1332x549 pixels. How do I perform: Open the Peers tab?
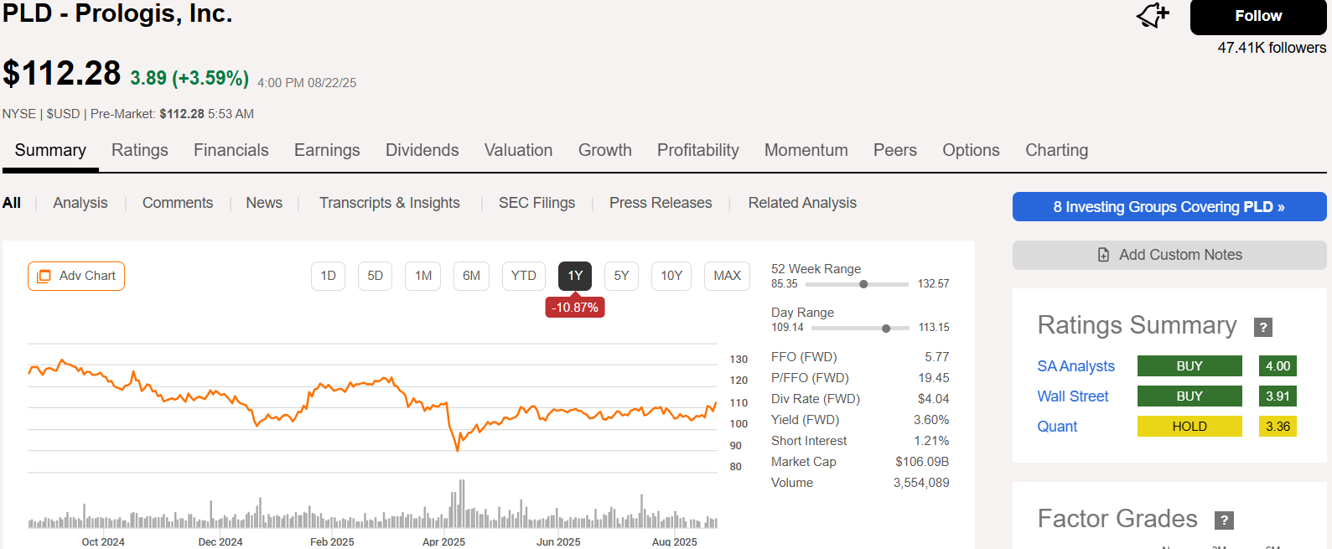tap(895, 150)
